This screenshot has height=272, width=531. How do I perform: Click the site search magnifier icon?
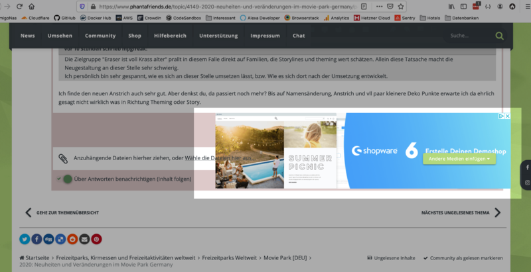[x=498, y=36]
